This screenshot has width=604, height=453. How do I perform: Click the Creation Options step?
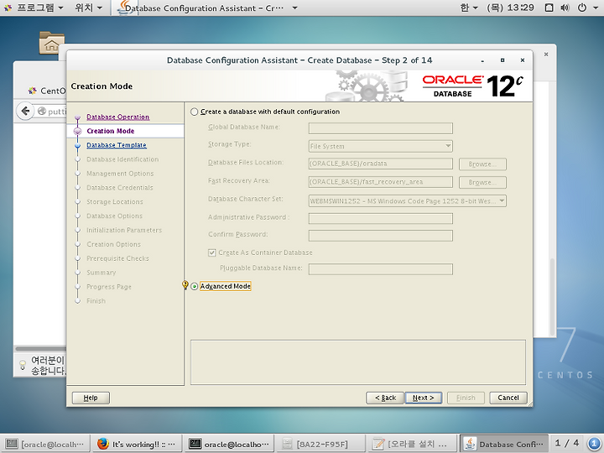[113, 244]
